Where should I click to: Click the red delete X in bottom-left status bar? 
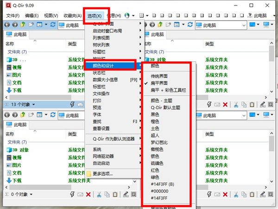coord(88,194)
